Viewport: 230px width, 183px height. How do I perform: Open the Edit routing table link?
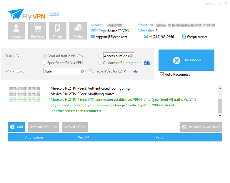pyautogui.click(x=147, y=63)
